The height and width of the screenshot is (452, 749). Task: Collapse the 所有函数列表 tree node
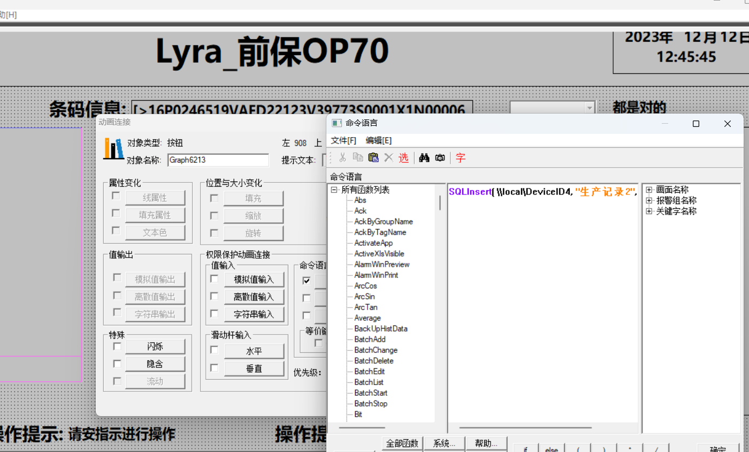tap(334, 190)
